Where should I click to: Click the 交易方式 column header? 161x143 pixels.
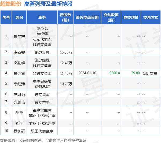tap(151, 18)
